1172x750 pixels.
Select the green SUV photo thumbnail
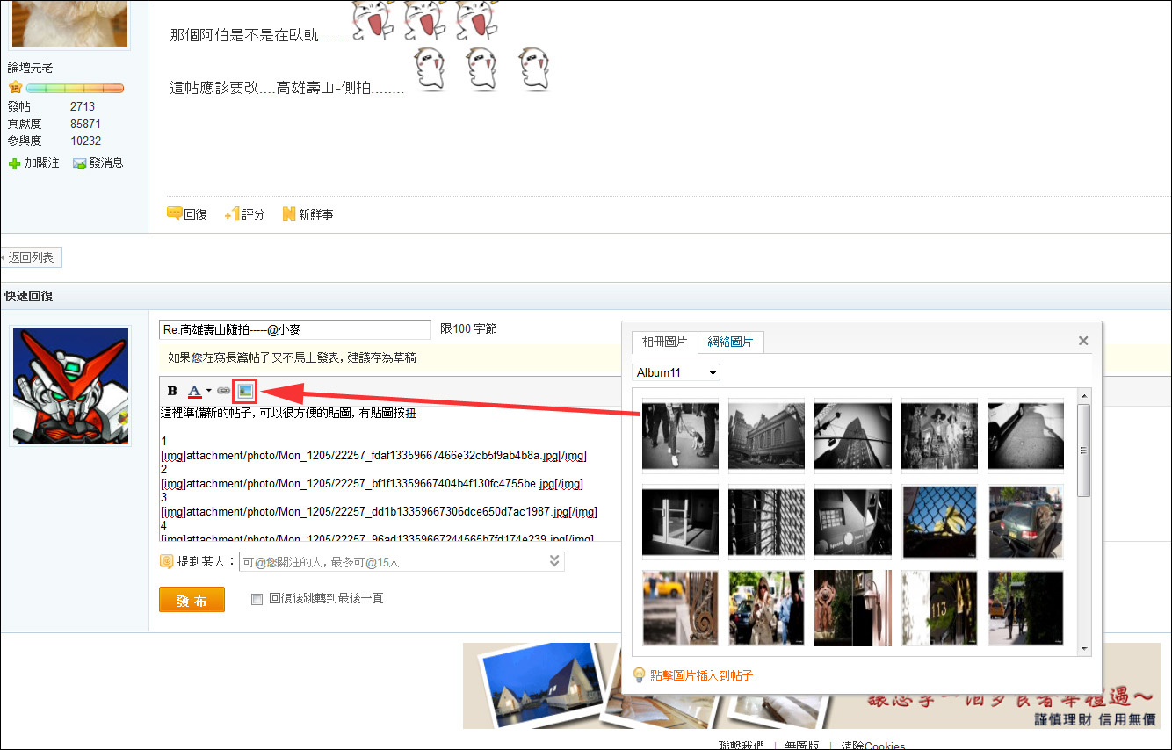1025,522
